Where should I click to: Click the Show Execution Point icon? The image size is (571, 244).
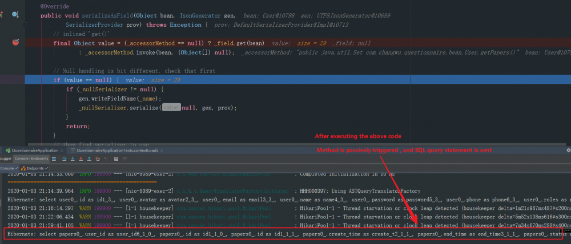(54, 159)
